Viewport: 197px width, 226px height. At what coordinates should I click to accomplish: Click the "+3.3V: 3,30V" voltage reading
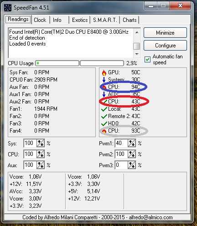[x=84, y=184]
